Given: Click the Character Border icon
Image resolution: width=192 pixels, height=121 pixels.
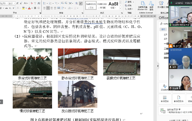Looking at the screenshot, I should (x=39, y=3).
